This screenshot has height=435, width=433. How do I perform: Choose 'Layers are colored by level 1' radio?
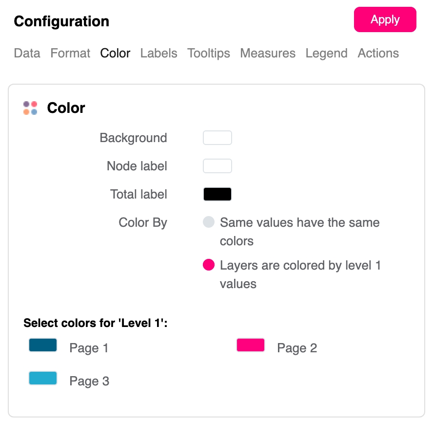(x=209, y=266)
